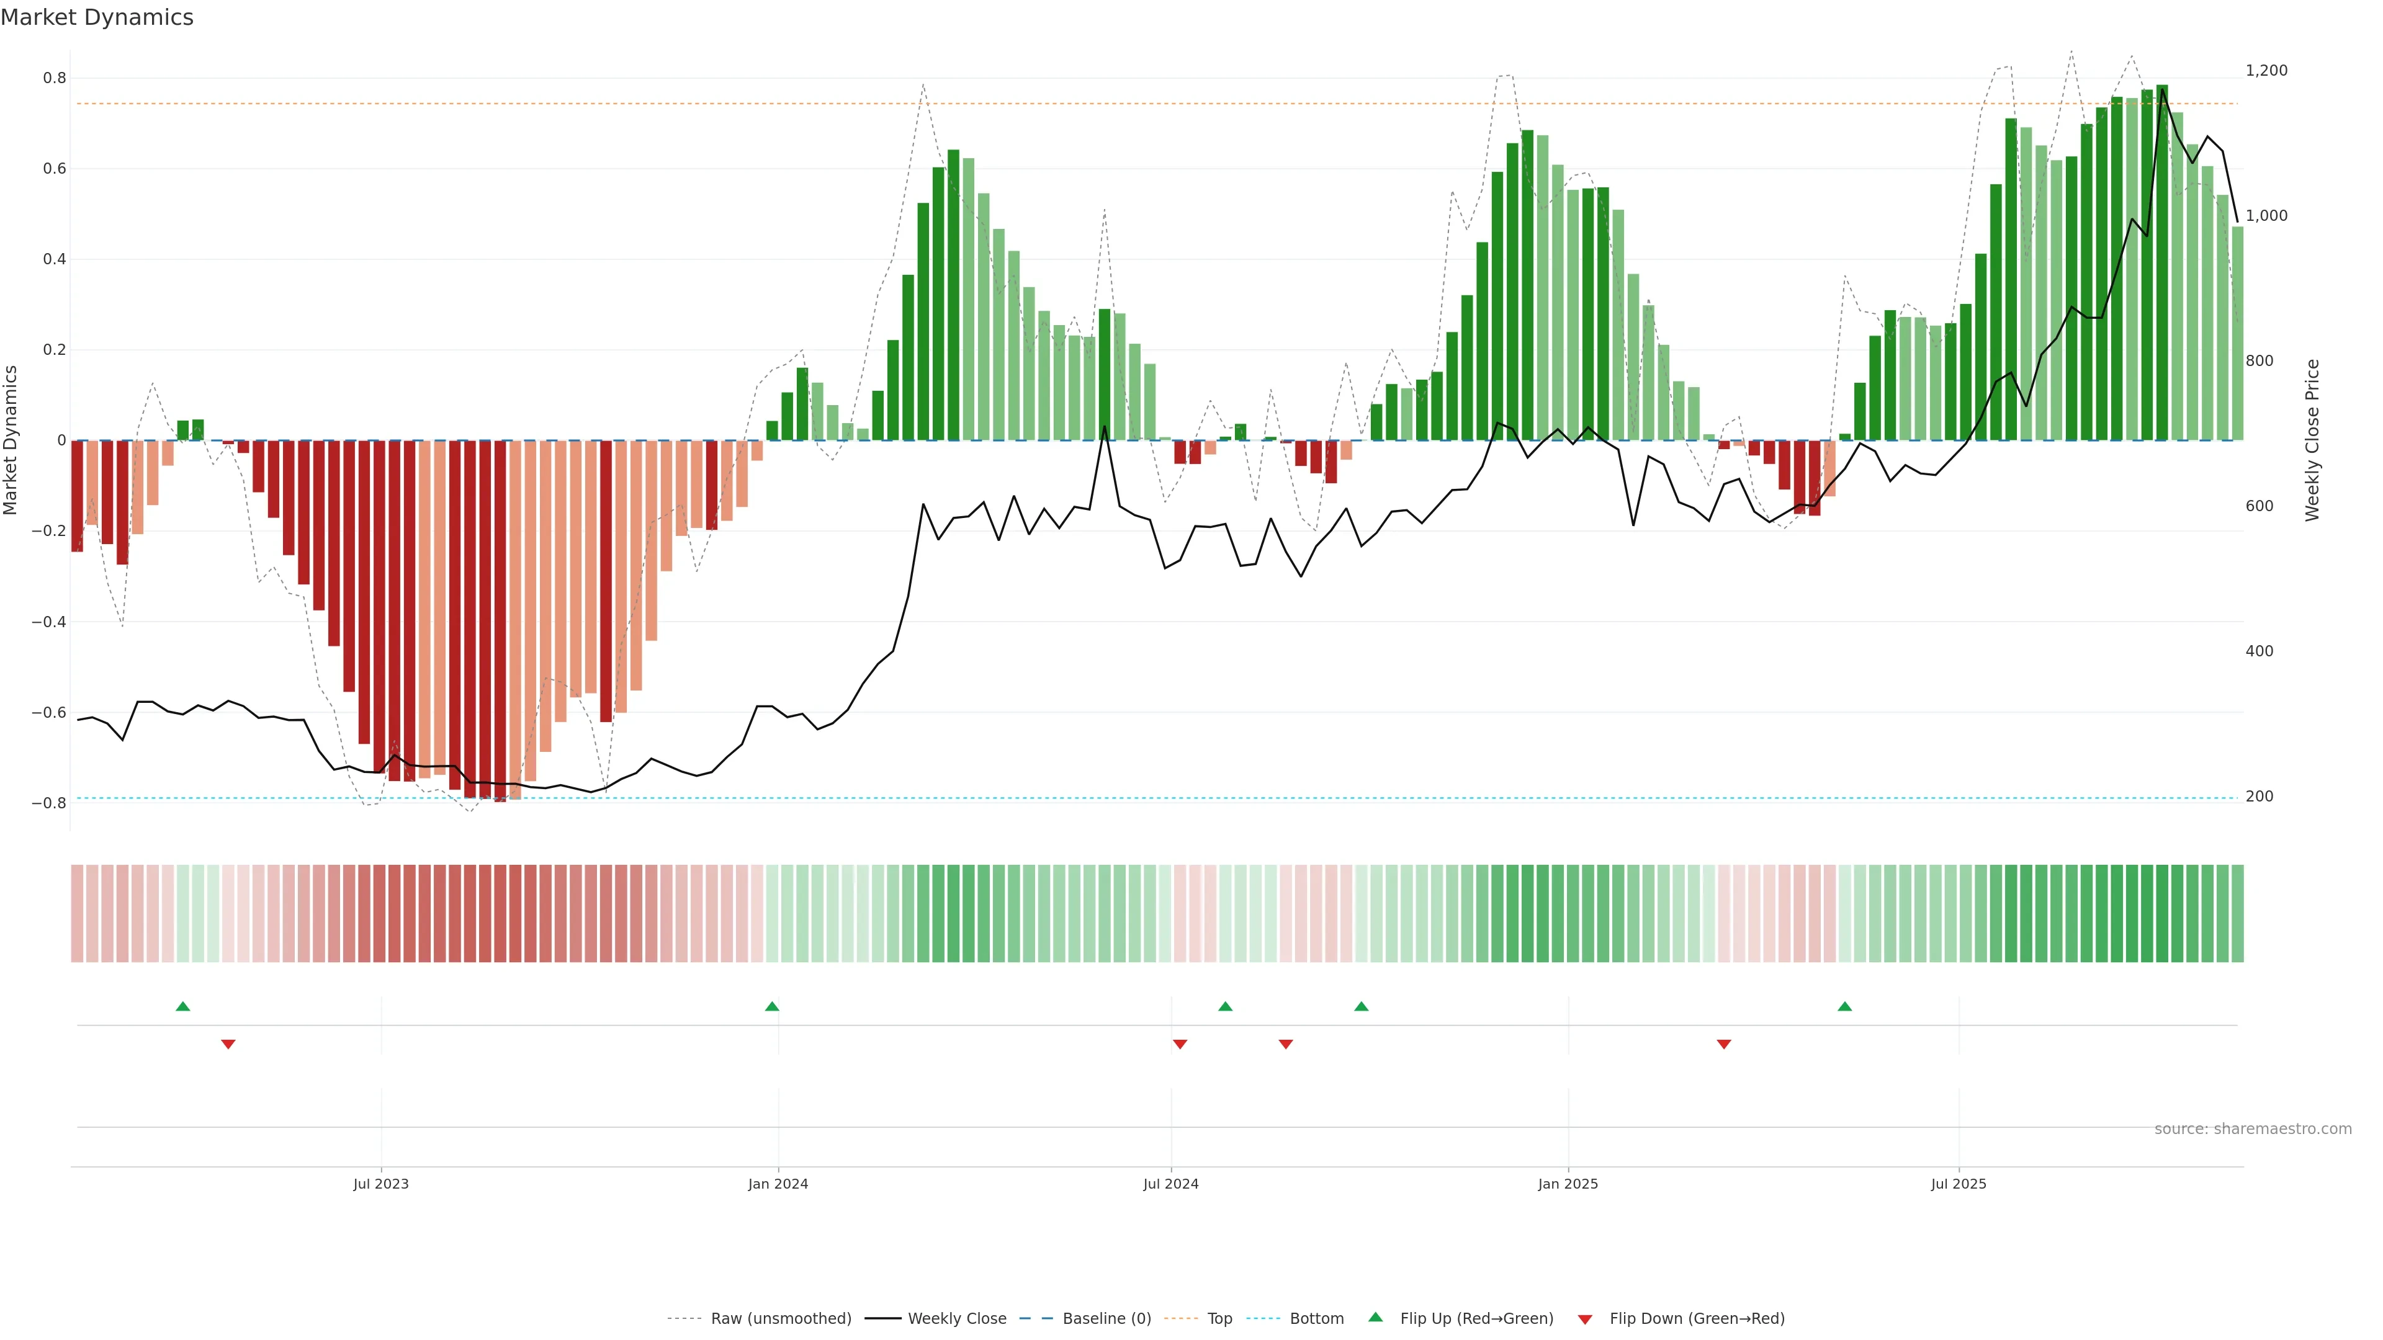Click the first green flip-up triangle marker
Viewport: 2383px width, 1340px height.
click(183, 1006)
